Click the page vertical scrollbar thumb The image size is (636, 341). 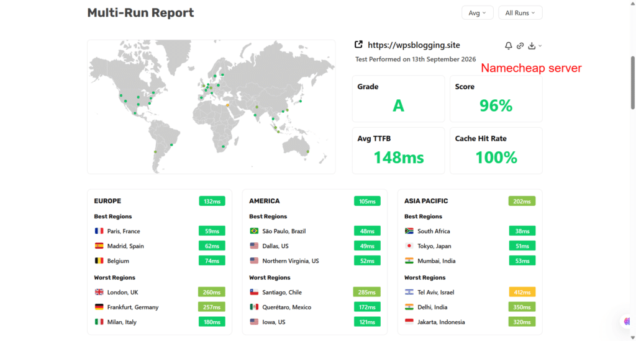pos(632,83)
